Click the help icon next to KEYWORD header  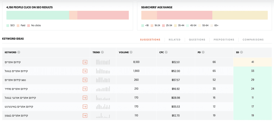tap(19, 52)
